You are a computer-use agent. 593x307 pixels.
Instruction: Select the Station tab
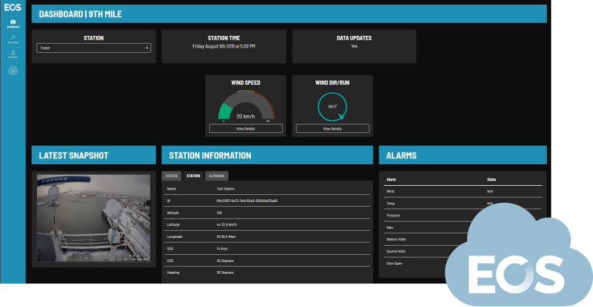click(194, 175)
